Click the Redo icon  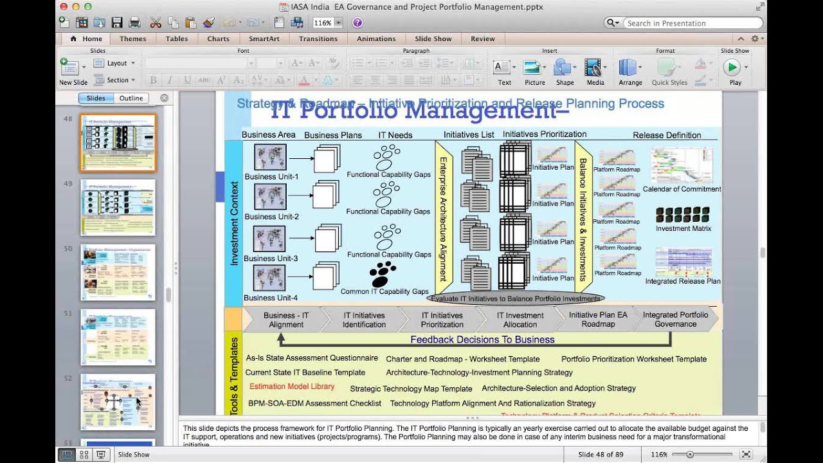click(251, 23)
